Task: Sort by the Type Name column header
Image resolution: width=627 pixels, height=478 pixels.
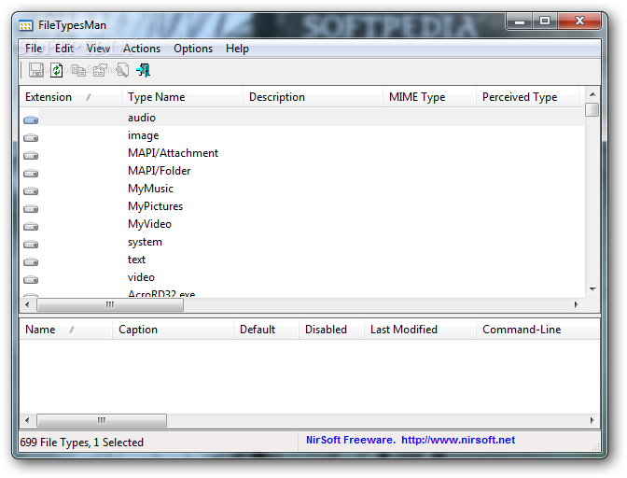Action: 182,97
